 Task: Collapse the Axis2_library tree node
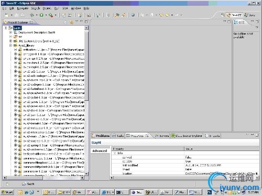click(10, 45)
